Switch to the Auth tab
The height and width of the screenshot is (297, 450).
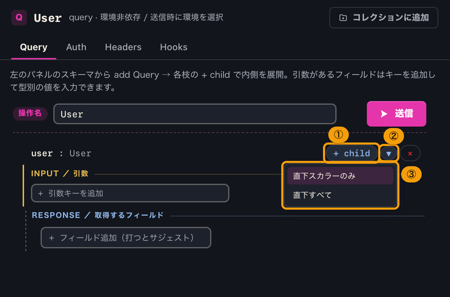76,47
